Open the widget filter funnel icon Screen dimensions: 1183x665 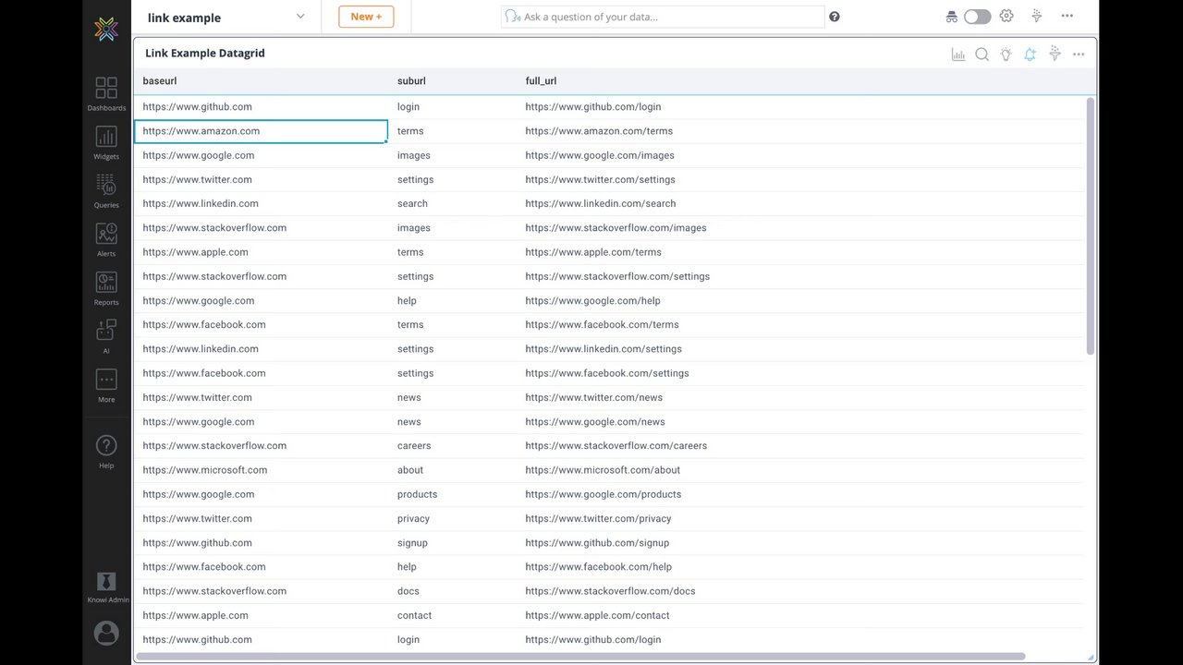coord(1055,54)
